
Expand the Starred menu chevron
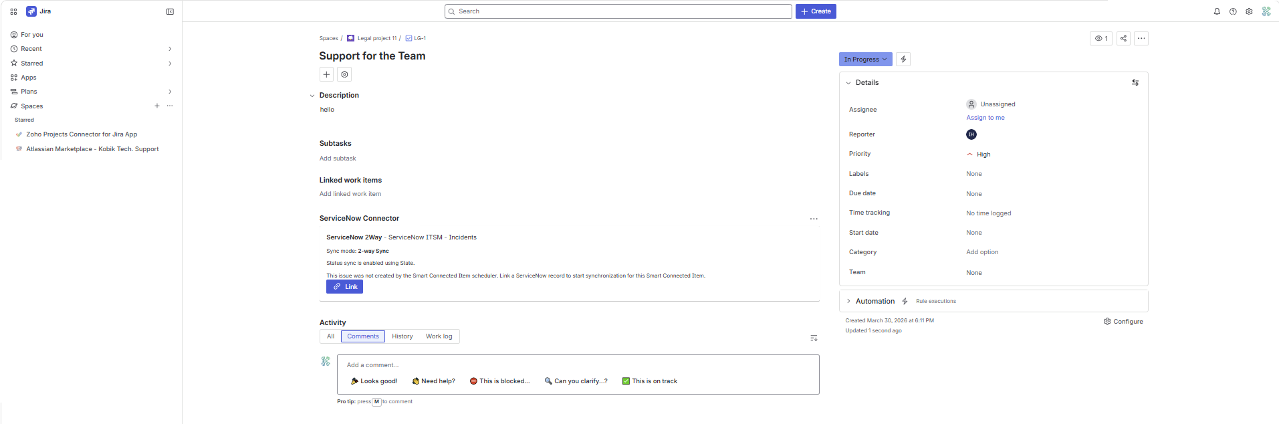coord(170,64)
